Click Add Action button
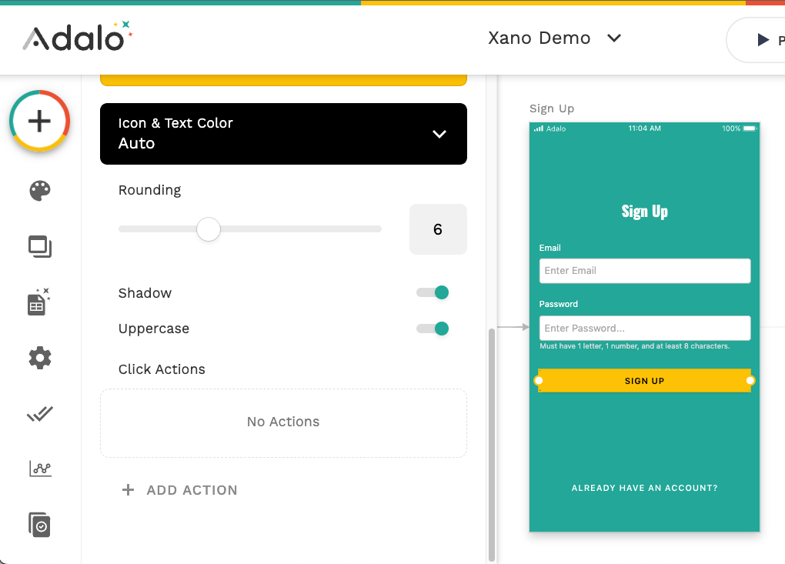785x564 pixels. tap(180, 490)
